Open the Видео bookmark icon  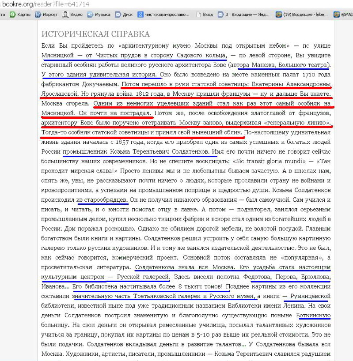coord(65,15)
